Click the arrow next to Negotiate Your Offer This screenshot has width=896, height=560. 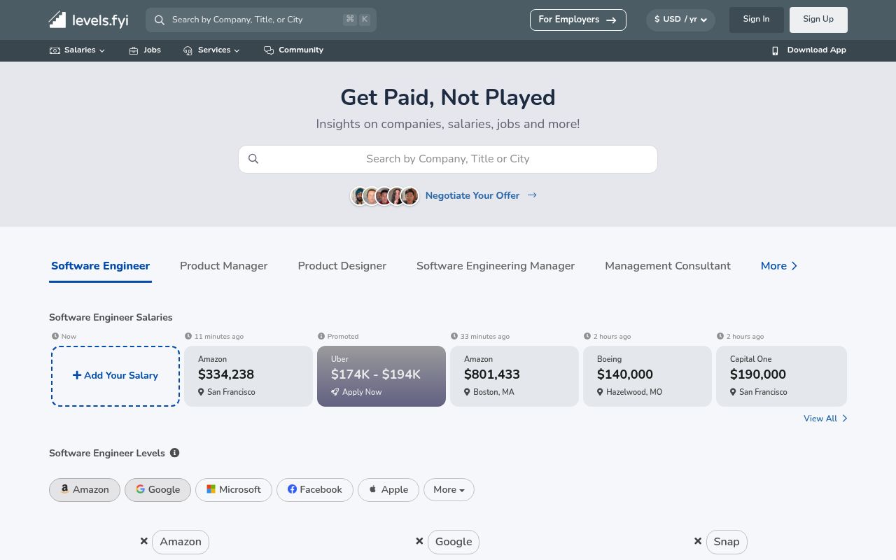(x=532, y=195)
